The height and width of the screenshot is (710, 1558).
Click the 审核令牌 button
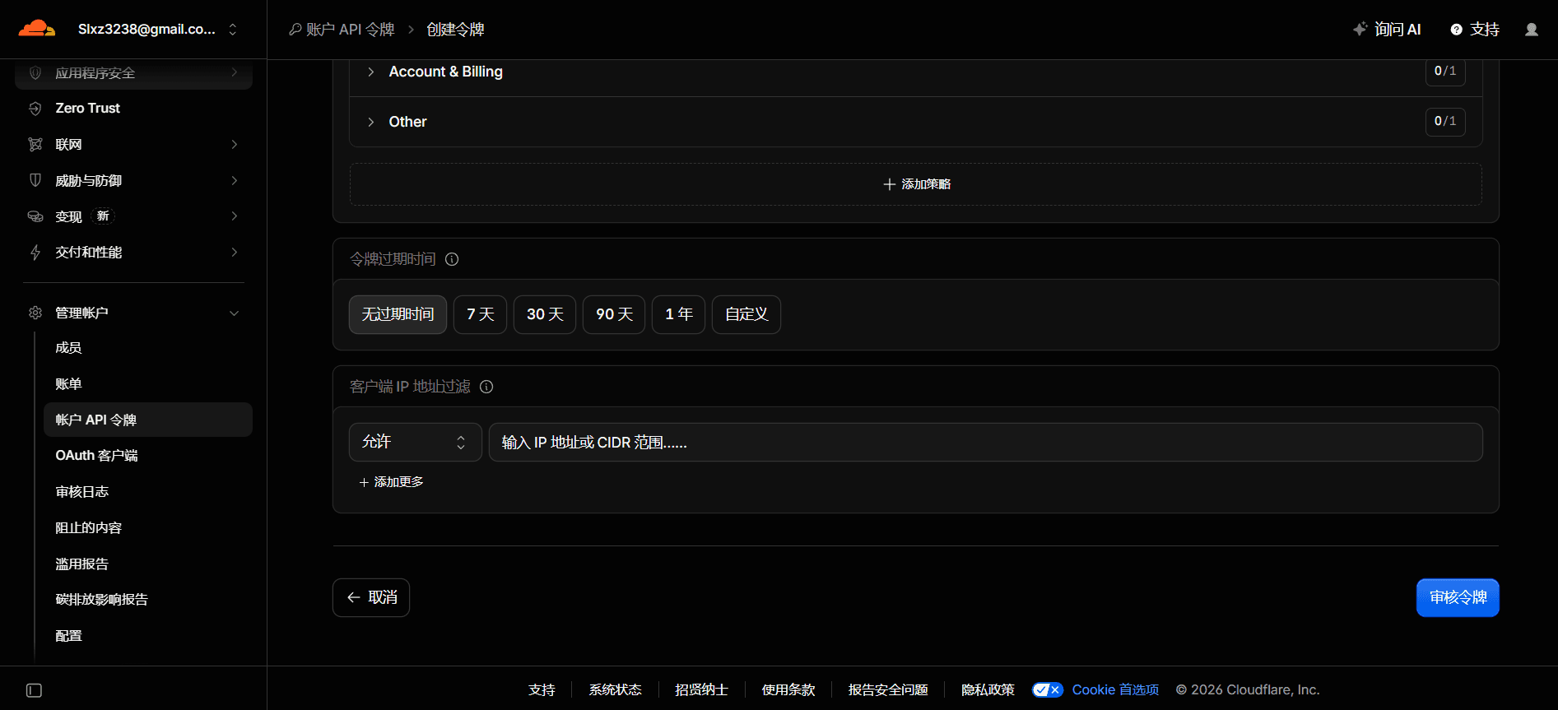coord(1458,598)
